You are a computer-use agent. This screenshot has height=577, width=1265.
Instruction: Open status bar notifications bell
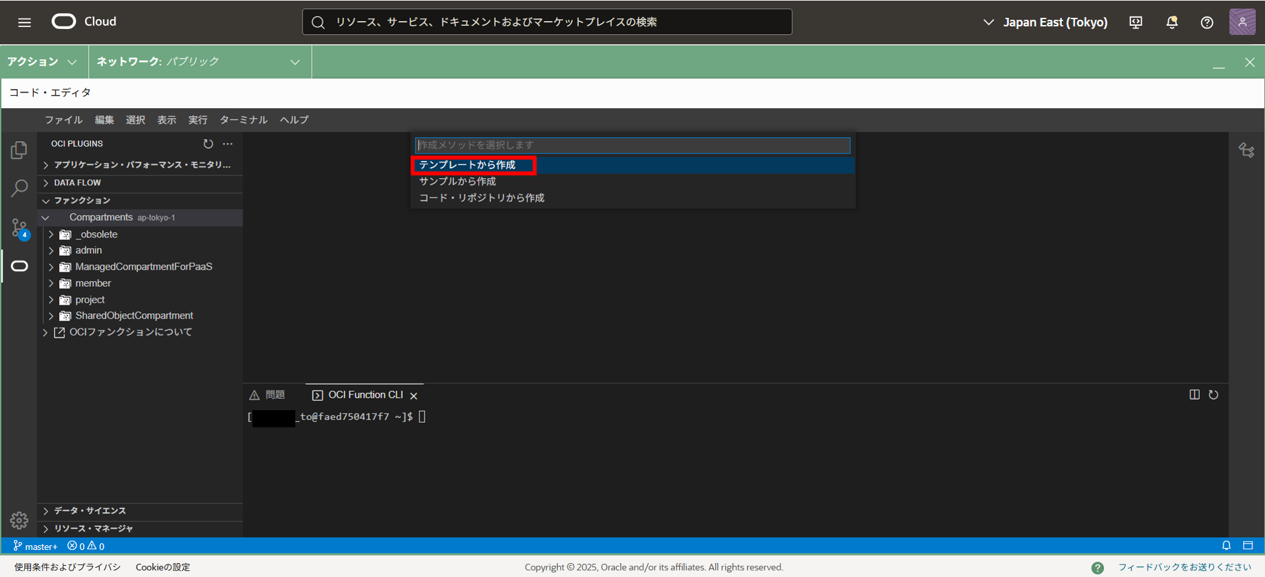1226,545
